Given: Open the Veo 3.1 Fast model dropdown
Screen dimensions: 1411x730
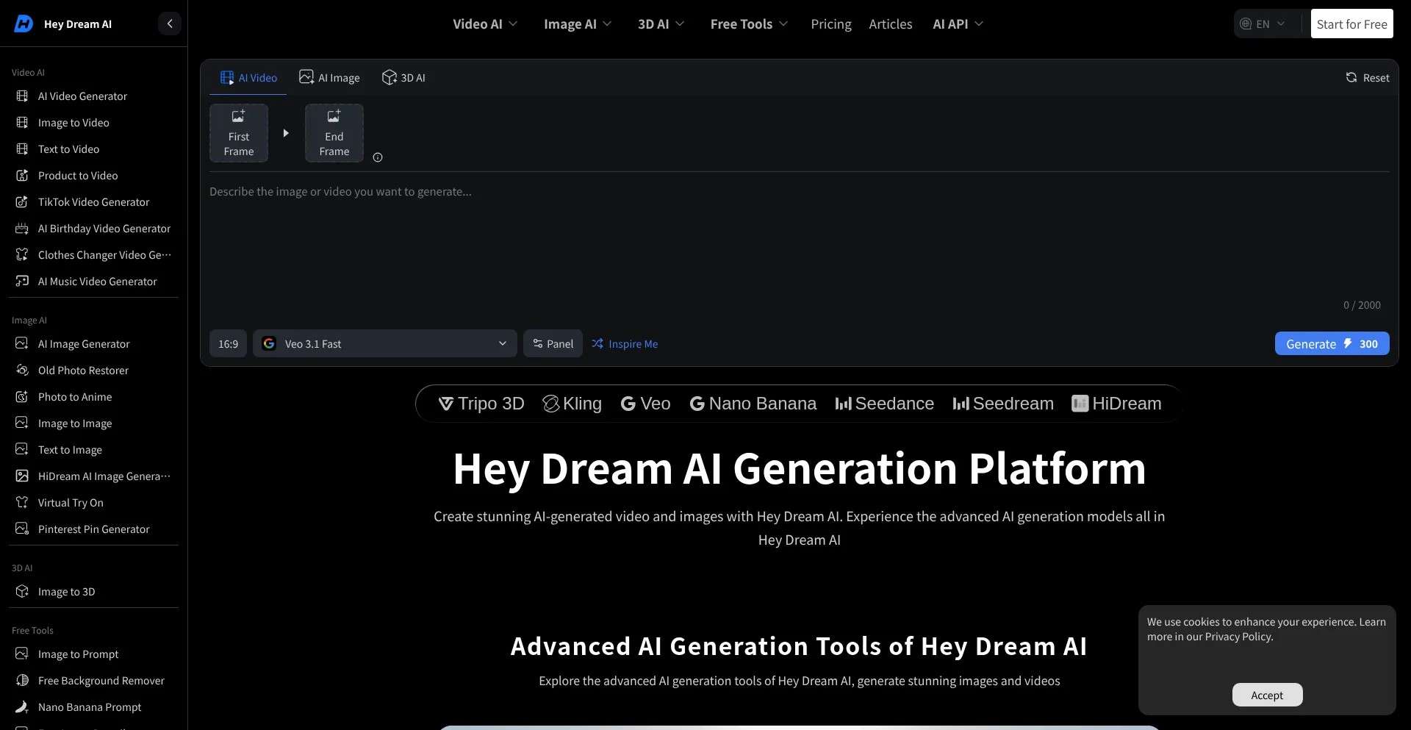Looking at the screenshot, I should (x=385, y=343).
